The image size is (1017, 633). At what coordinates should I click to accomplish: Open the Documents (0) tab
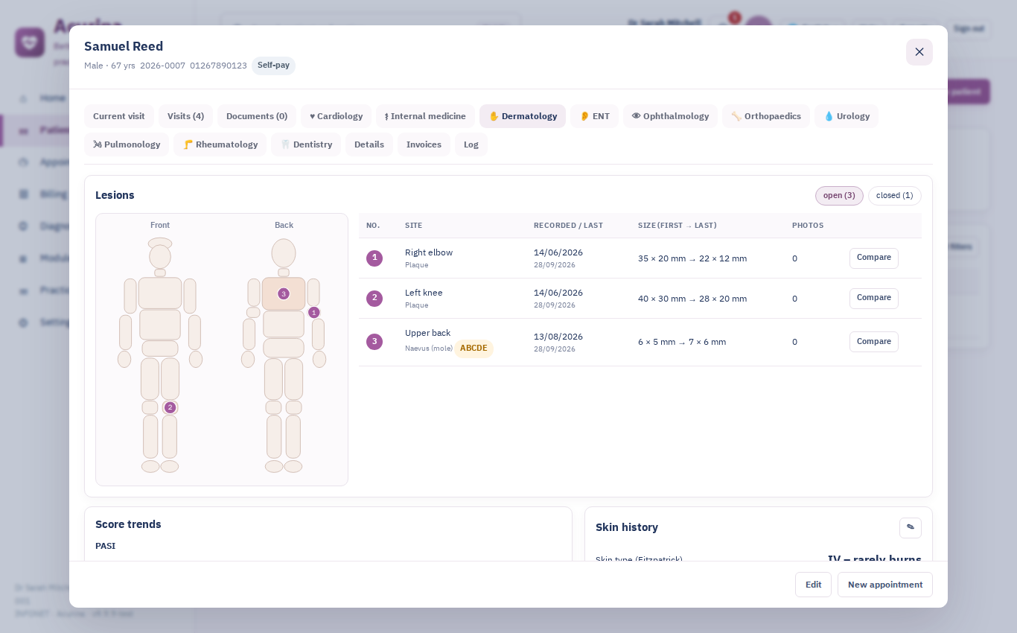[257, 116]
